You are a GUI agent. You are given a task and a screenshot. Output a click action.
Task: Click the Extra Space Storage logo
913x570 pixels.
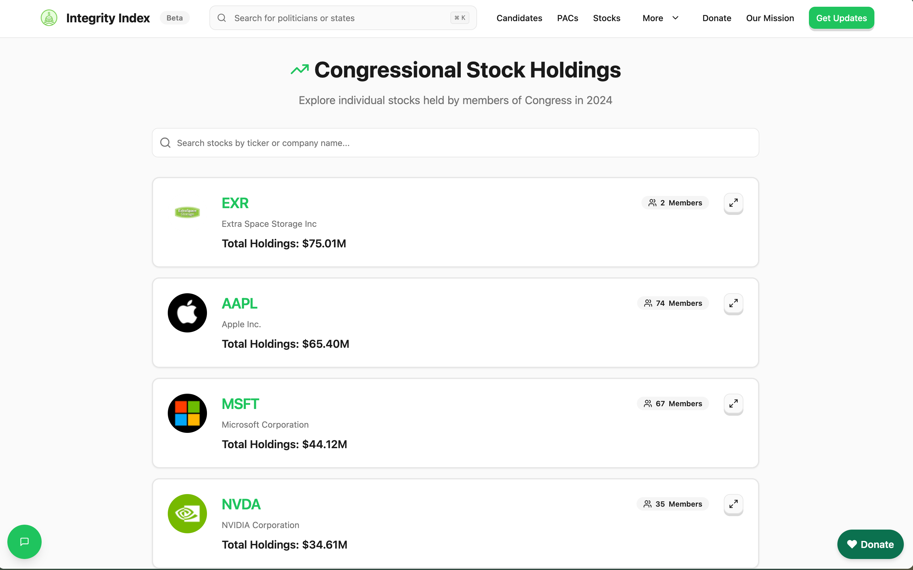point(187,212)
